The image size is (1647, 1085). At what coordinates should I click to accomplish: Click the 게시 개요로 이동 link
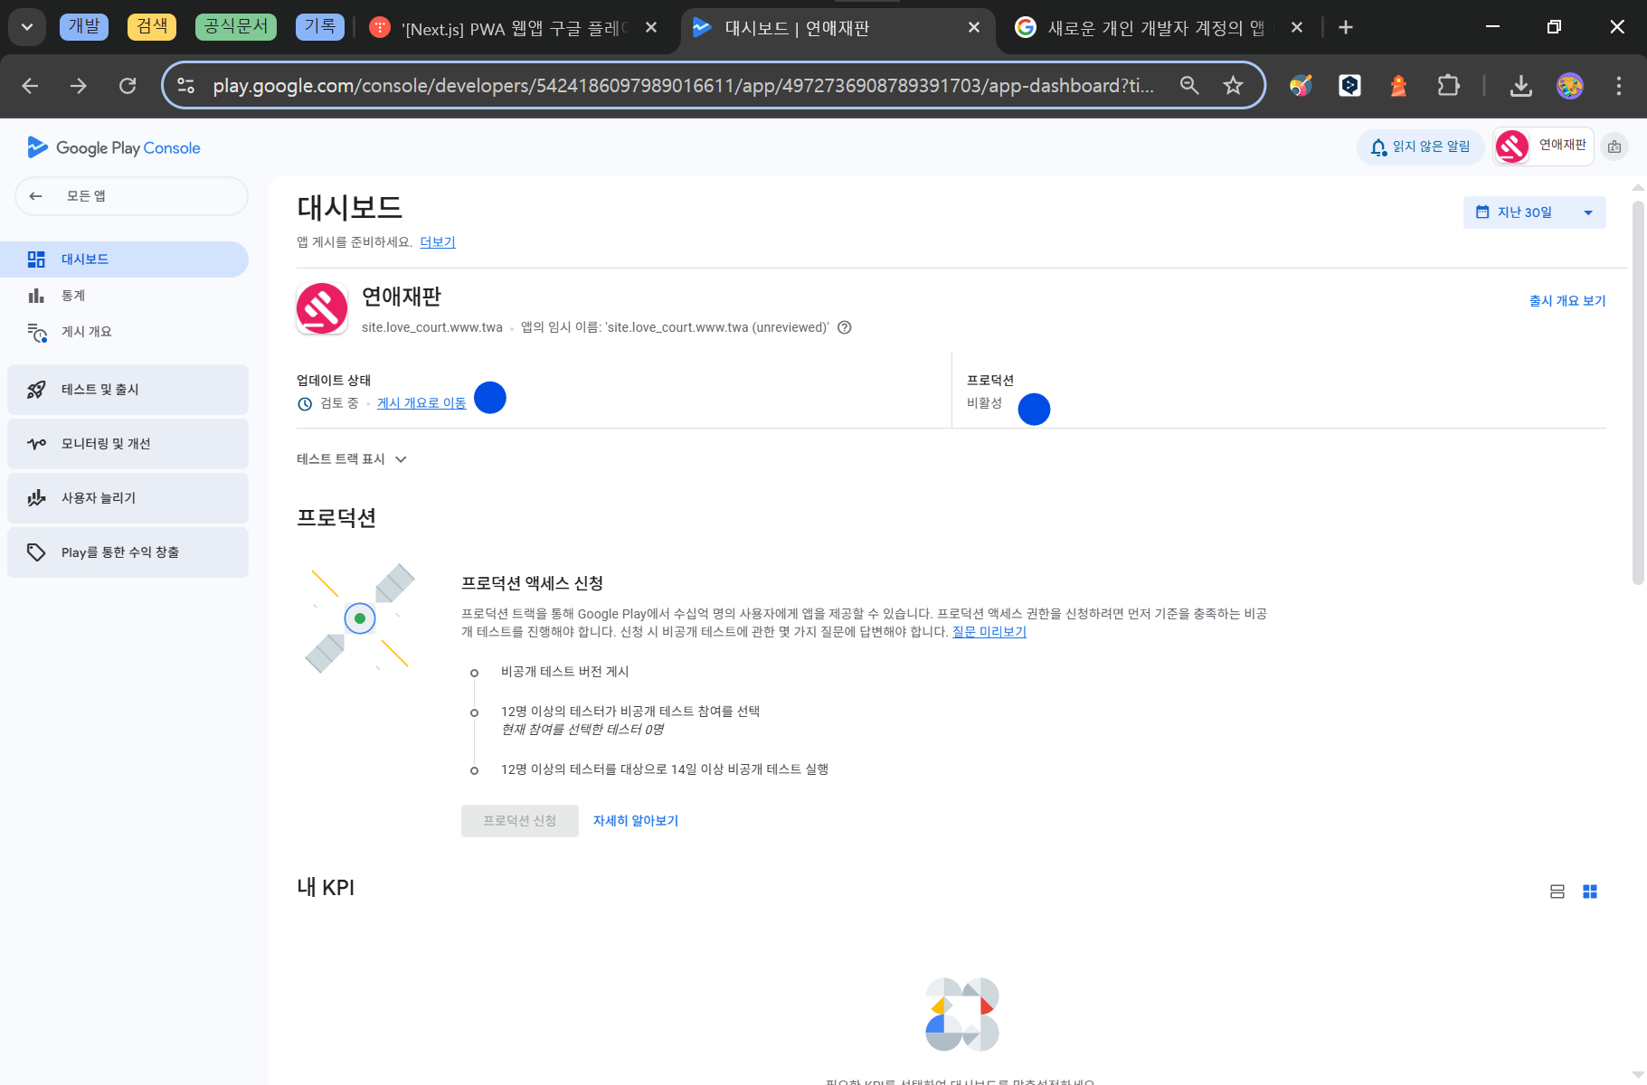click(x=421, y=403)
